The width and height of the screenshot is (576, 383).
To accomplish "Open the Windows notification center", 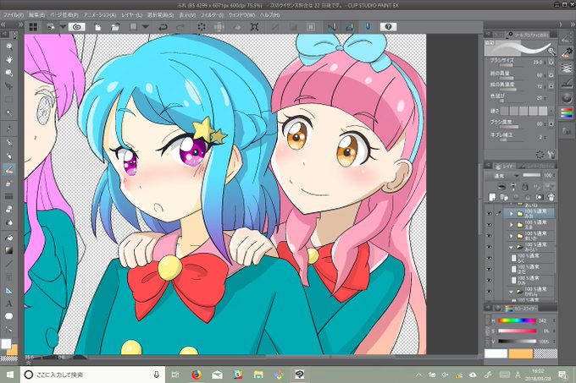I will point(562,375).
